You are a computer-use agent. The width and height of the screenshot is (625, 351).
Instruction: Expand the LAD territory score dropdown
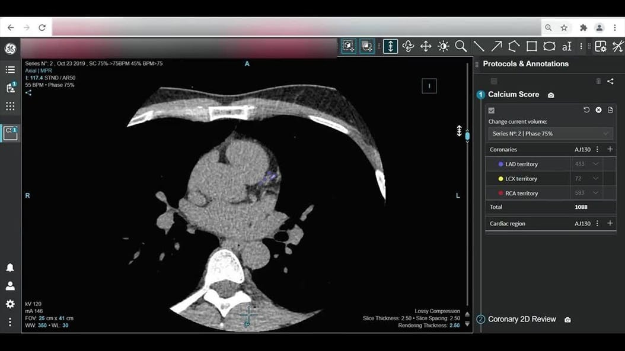(x=595, y=164)
